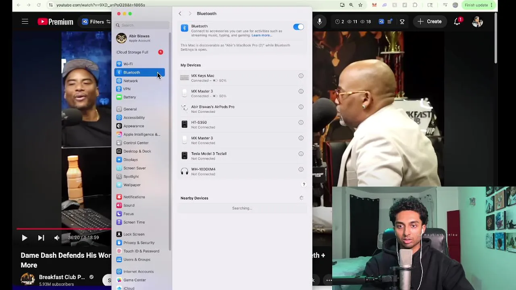Open Internet Accounts settings

139,272
